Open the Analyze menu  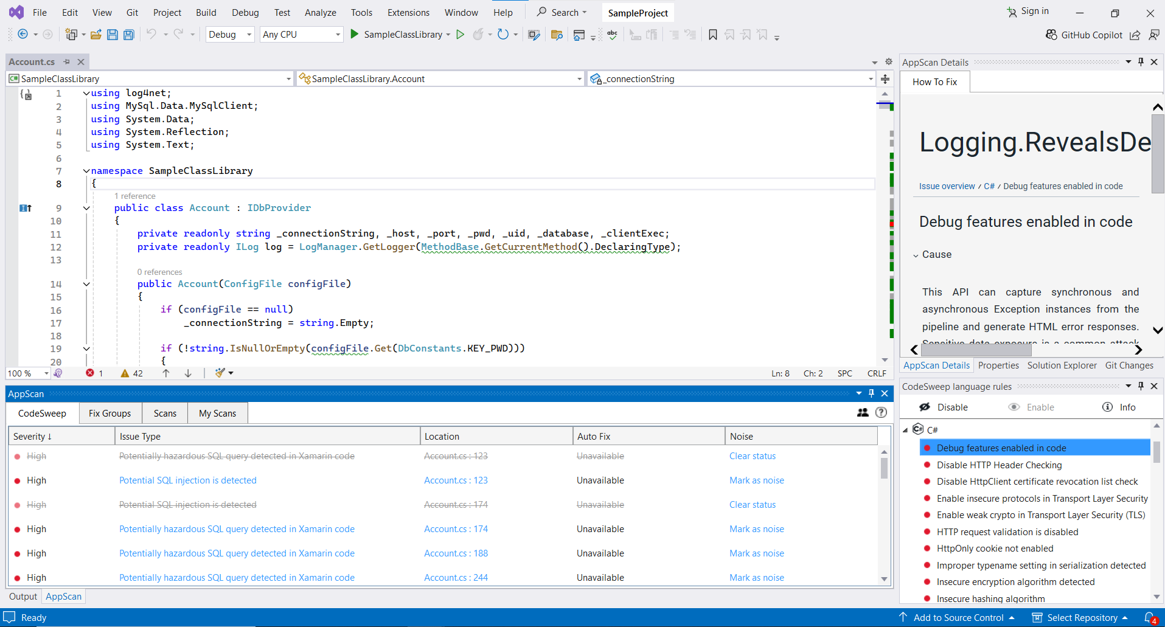pyautogui.click(x=321, y=12)
